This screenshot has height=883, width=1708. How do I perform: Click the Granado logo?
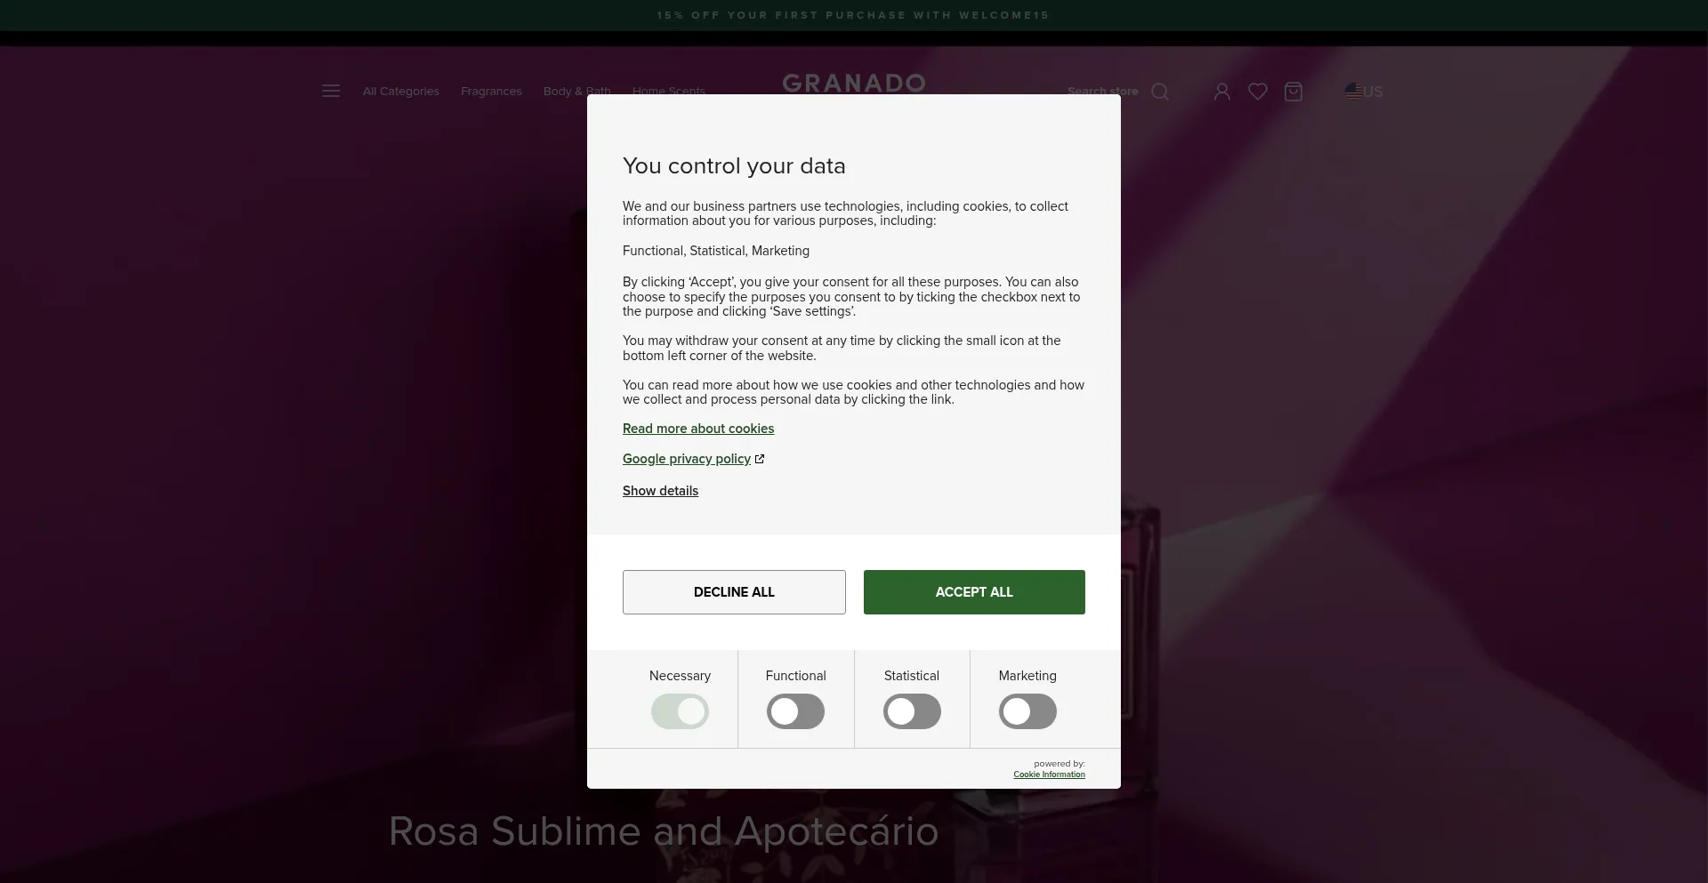click(x=854, y=83)
